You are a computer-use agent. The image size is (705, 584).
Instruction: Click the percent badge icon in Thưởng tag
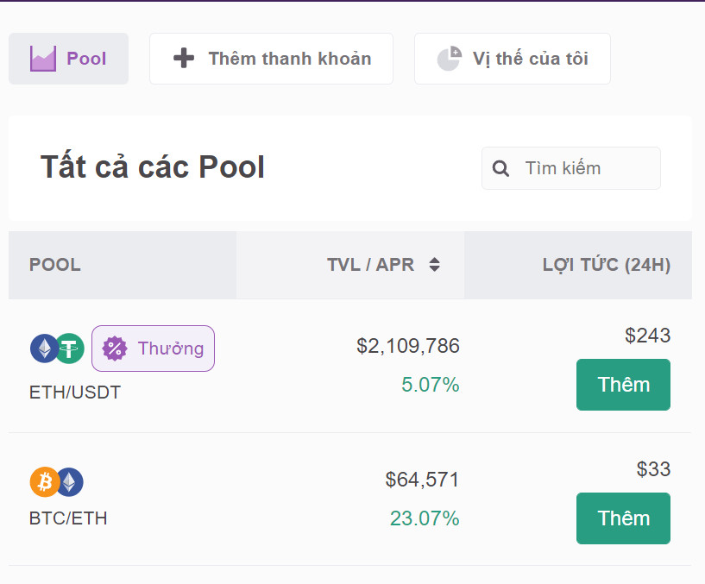(x=115, y=349)
